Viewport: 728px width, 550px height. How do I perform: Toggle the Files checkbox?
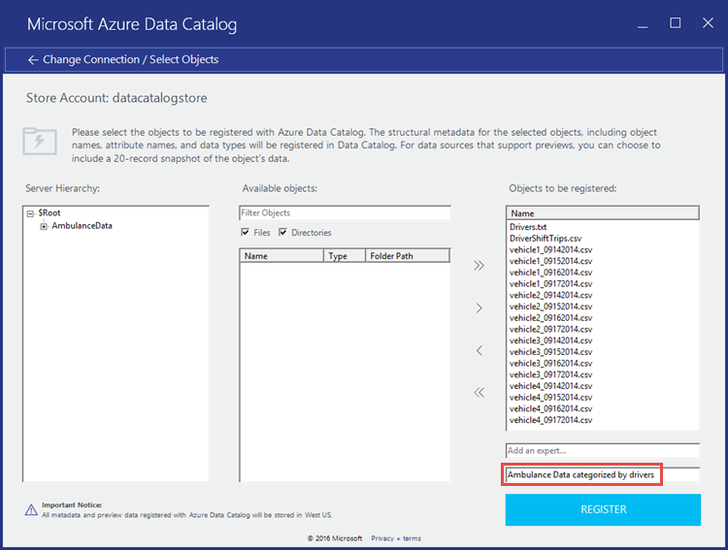246,232
